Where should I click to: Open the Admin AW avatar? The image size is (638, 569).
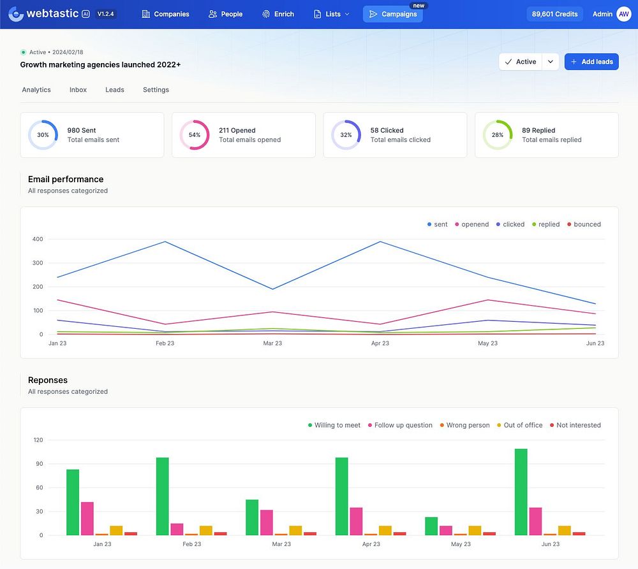coord(624,14)
